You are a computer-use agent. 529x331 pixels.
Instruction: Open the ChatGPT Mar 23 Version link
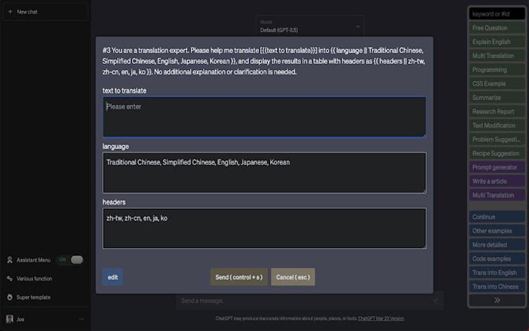382,318
